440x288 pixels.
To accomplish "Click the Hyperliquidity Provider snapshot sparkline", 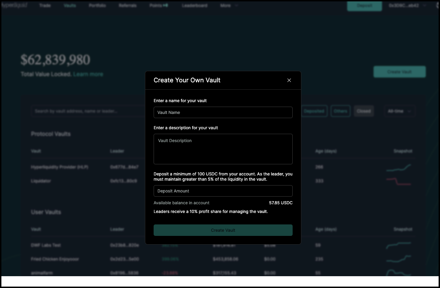I will click(398, 167).
